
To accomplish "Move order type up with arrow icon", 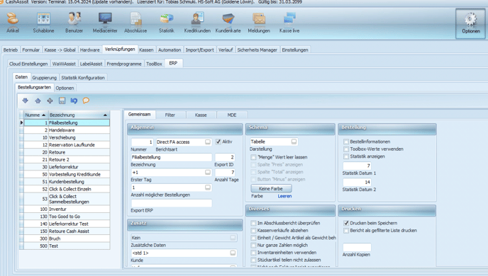I will coord(38,100).
